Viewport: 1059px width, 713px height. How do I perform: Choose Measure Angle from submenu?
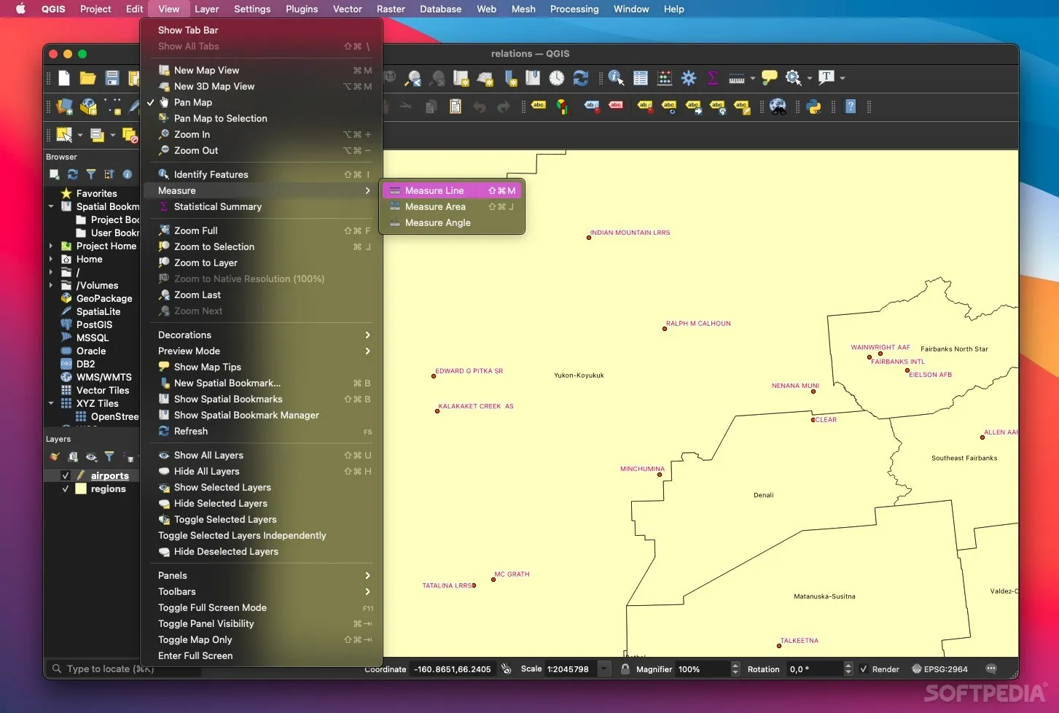(452, 222)
